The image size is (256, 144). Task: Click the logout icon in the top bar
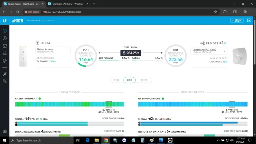coord(249,20)
